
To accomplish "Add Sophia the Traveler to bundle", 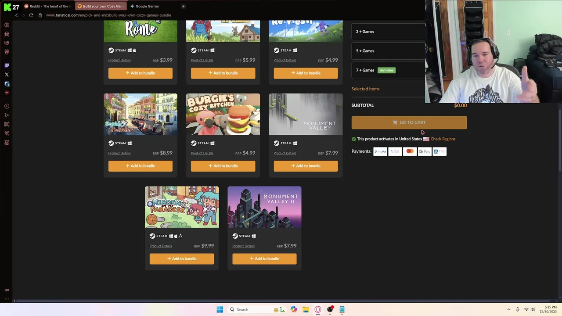I will click(140, 166).
